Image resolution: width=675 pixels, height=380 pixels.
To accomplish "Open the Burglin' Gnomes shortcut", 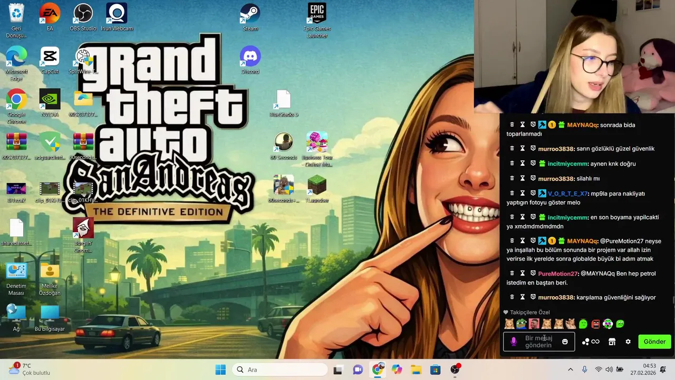I will click(83, 235).
